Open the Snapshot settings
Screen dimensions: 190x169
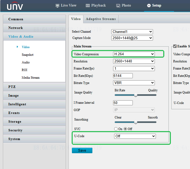28,55
